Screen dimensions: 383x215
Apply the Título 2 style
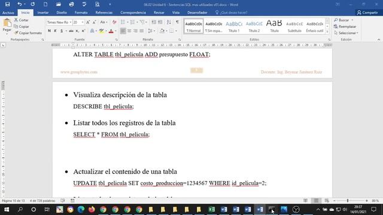tap(254, 26)
